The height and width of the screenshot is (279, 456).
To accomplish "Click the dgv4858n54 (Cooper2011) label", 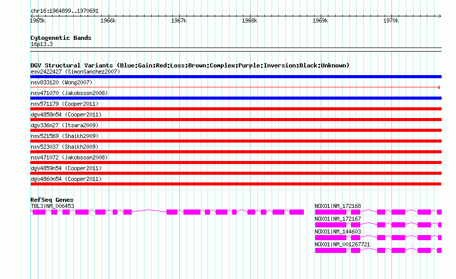I will tap(66, 114).
